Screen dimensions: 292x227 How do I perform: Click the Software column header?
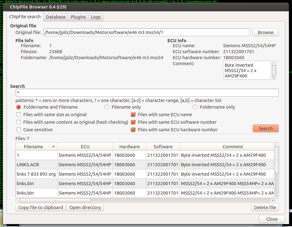[x=163, y=147]
